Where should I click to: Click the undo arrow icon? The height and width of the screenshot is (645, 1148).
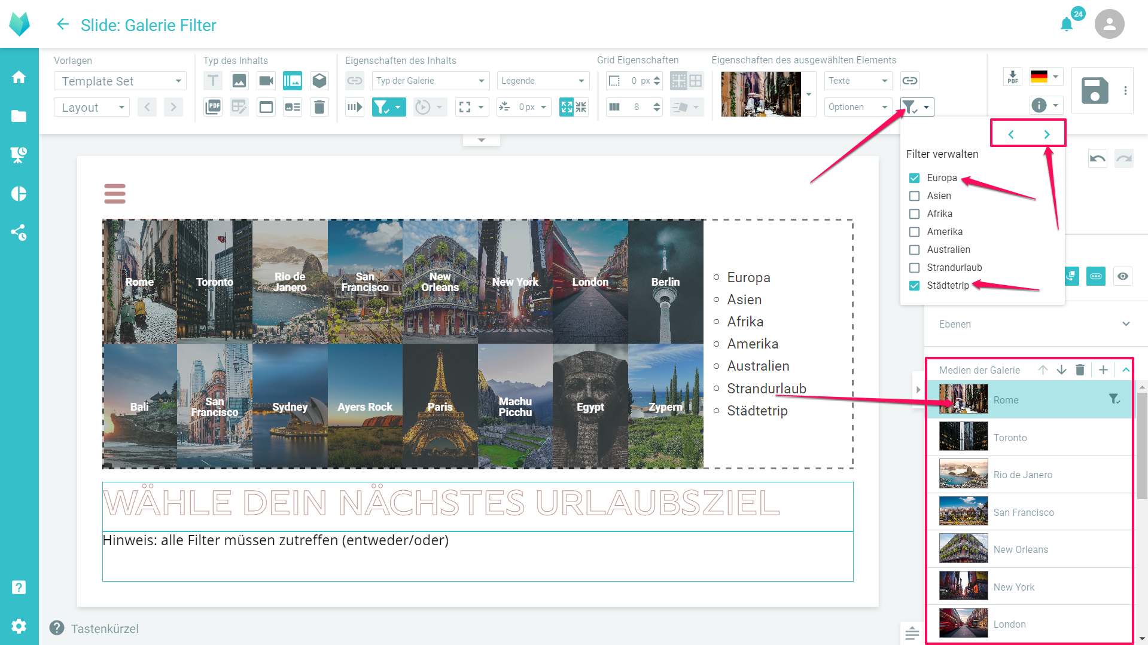(1098, 158)
